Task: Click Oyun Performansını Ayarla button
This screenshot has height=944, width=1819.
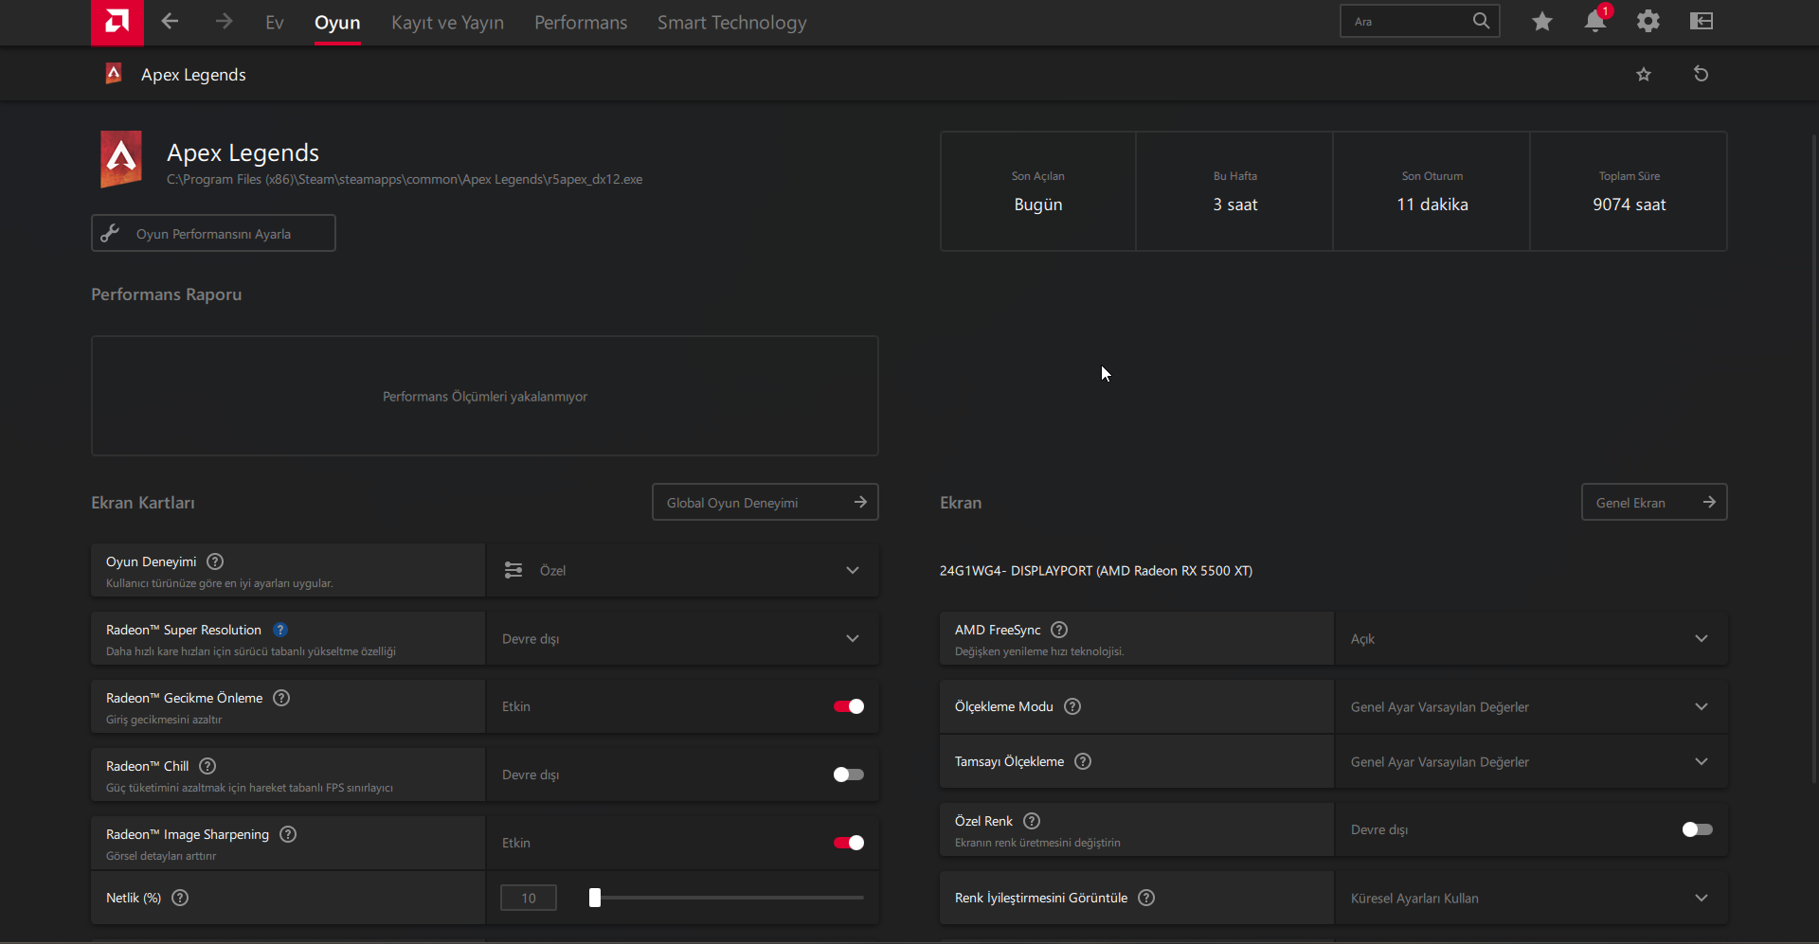Action: [x=213, y=233]
